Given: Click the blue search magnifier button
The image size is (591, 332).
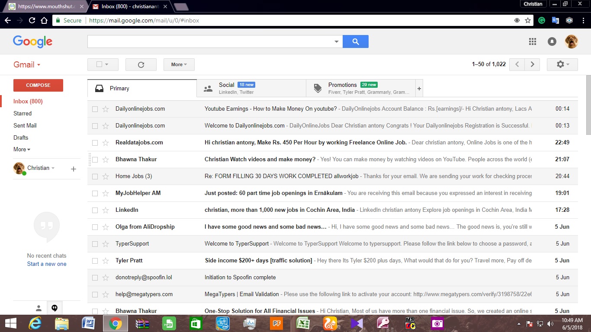Looking at the screenshot, I should point(355,41).
